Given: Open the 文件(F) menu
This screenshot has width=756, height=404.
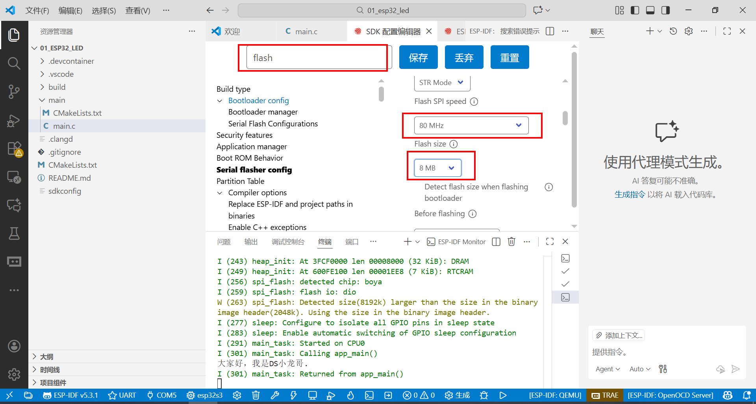Looking at the screenshot, I should coord(37,11).
